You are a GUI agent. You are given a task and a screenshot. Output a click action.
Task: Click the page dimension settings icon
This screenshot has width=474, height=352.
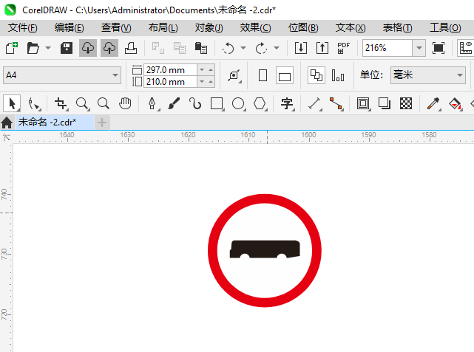click(x=234, y=75)
